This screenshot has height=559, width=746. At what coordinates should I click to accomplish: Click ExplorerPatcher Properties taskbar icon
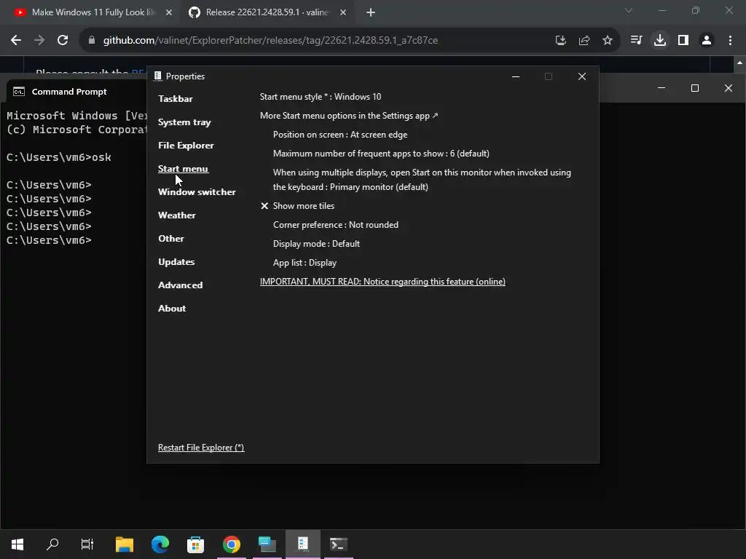(x=303, y=544)
